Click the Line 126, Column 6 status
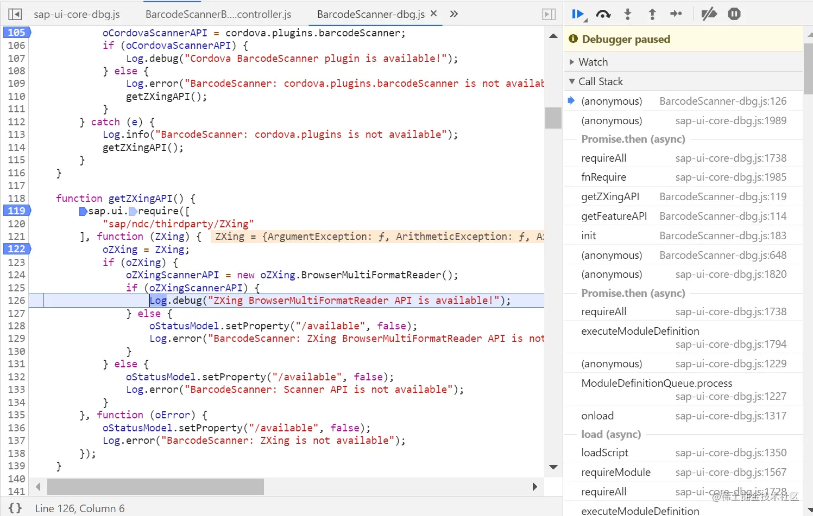Screen dimensions: 813x516 (x=80, y=508)
